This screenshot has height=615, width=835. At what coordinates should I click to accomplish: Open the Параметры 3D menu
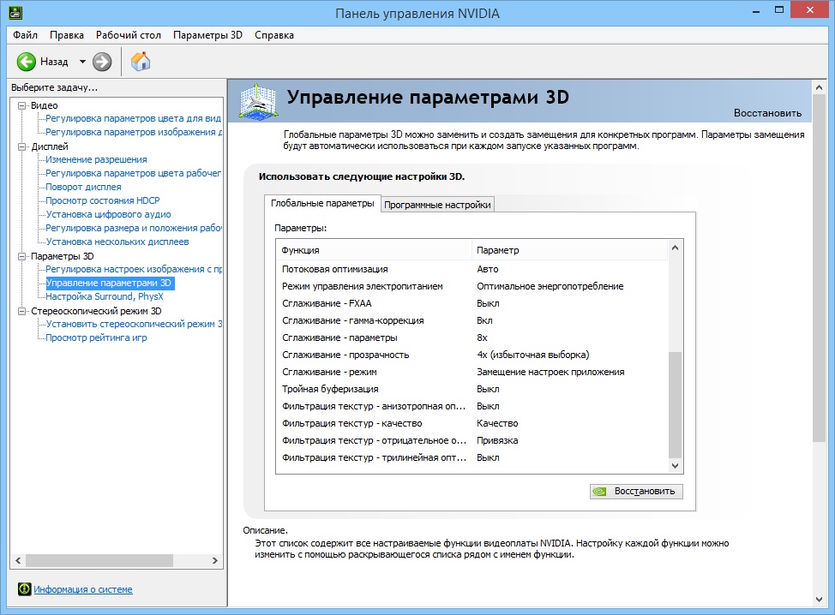207,35
